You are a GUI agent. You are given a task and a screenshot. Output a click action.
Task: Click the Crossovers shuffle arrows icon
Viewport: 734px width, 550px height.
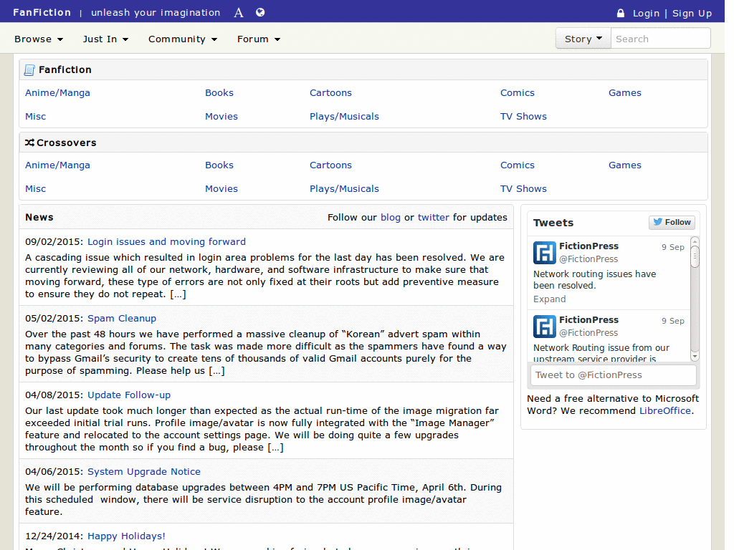(x=29, y=143)
